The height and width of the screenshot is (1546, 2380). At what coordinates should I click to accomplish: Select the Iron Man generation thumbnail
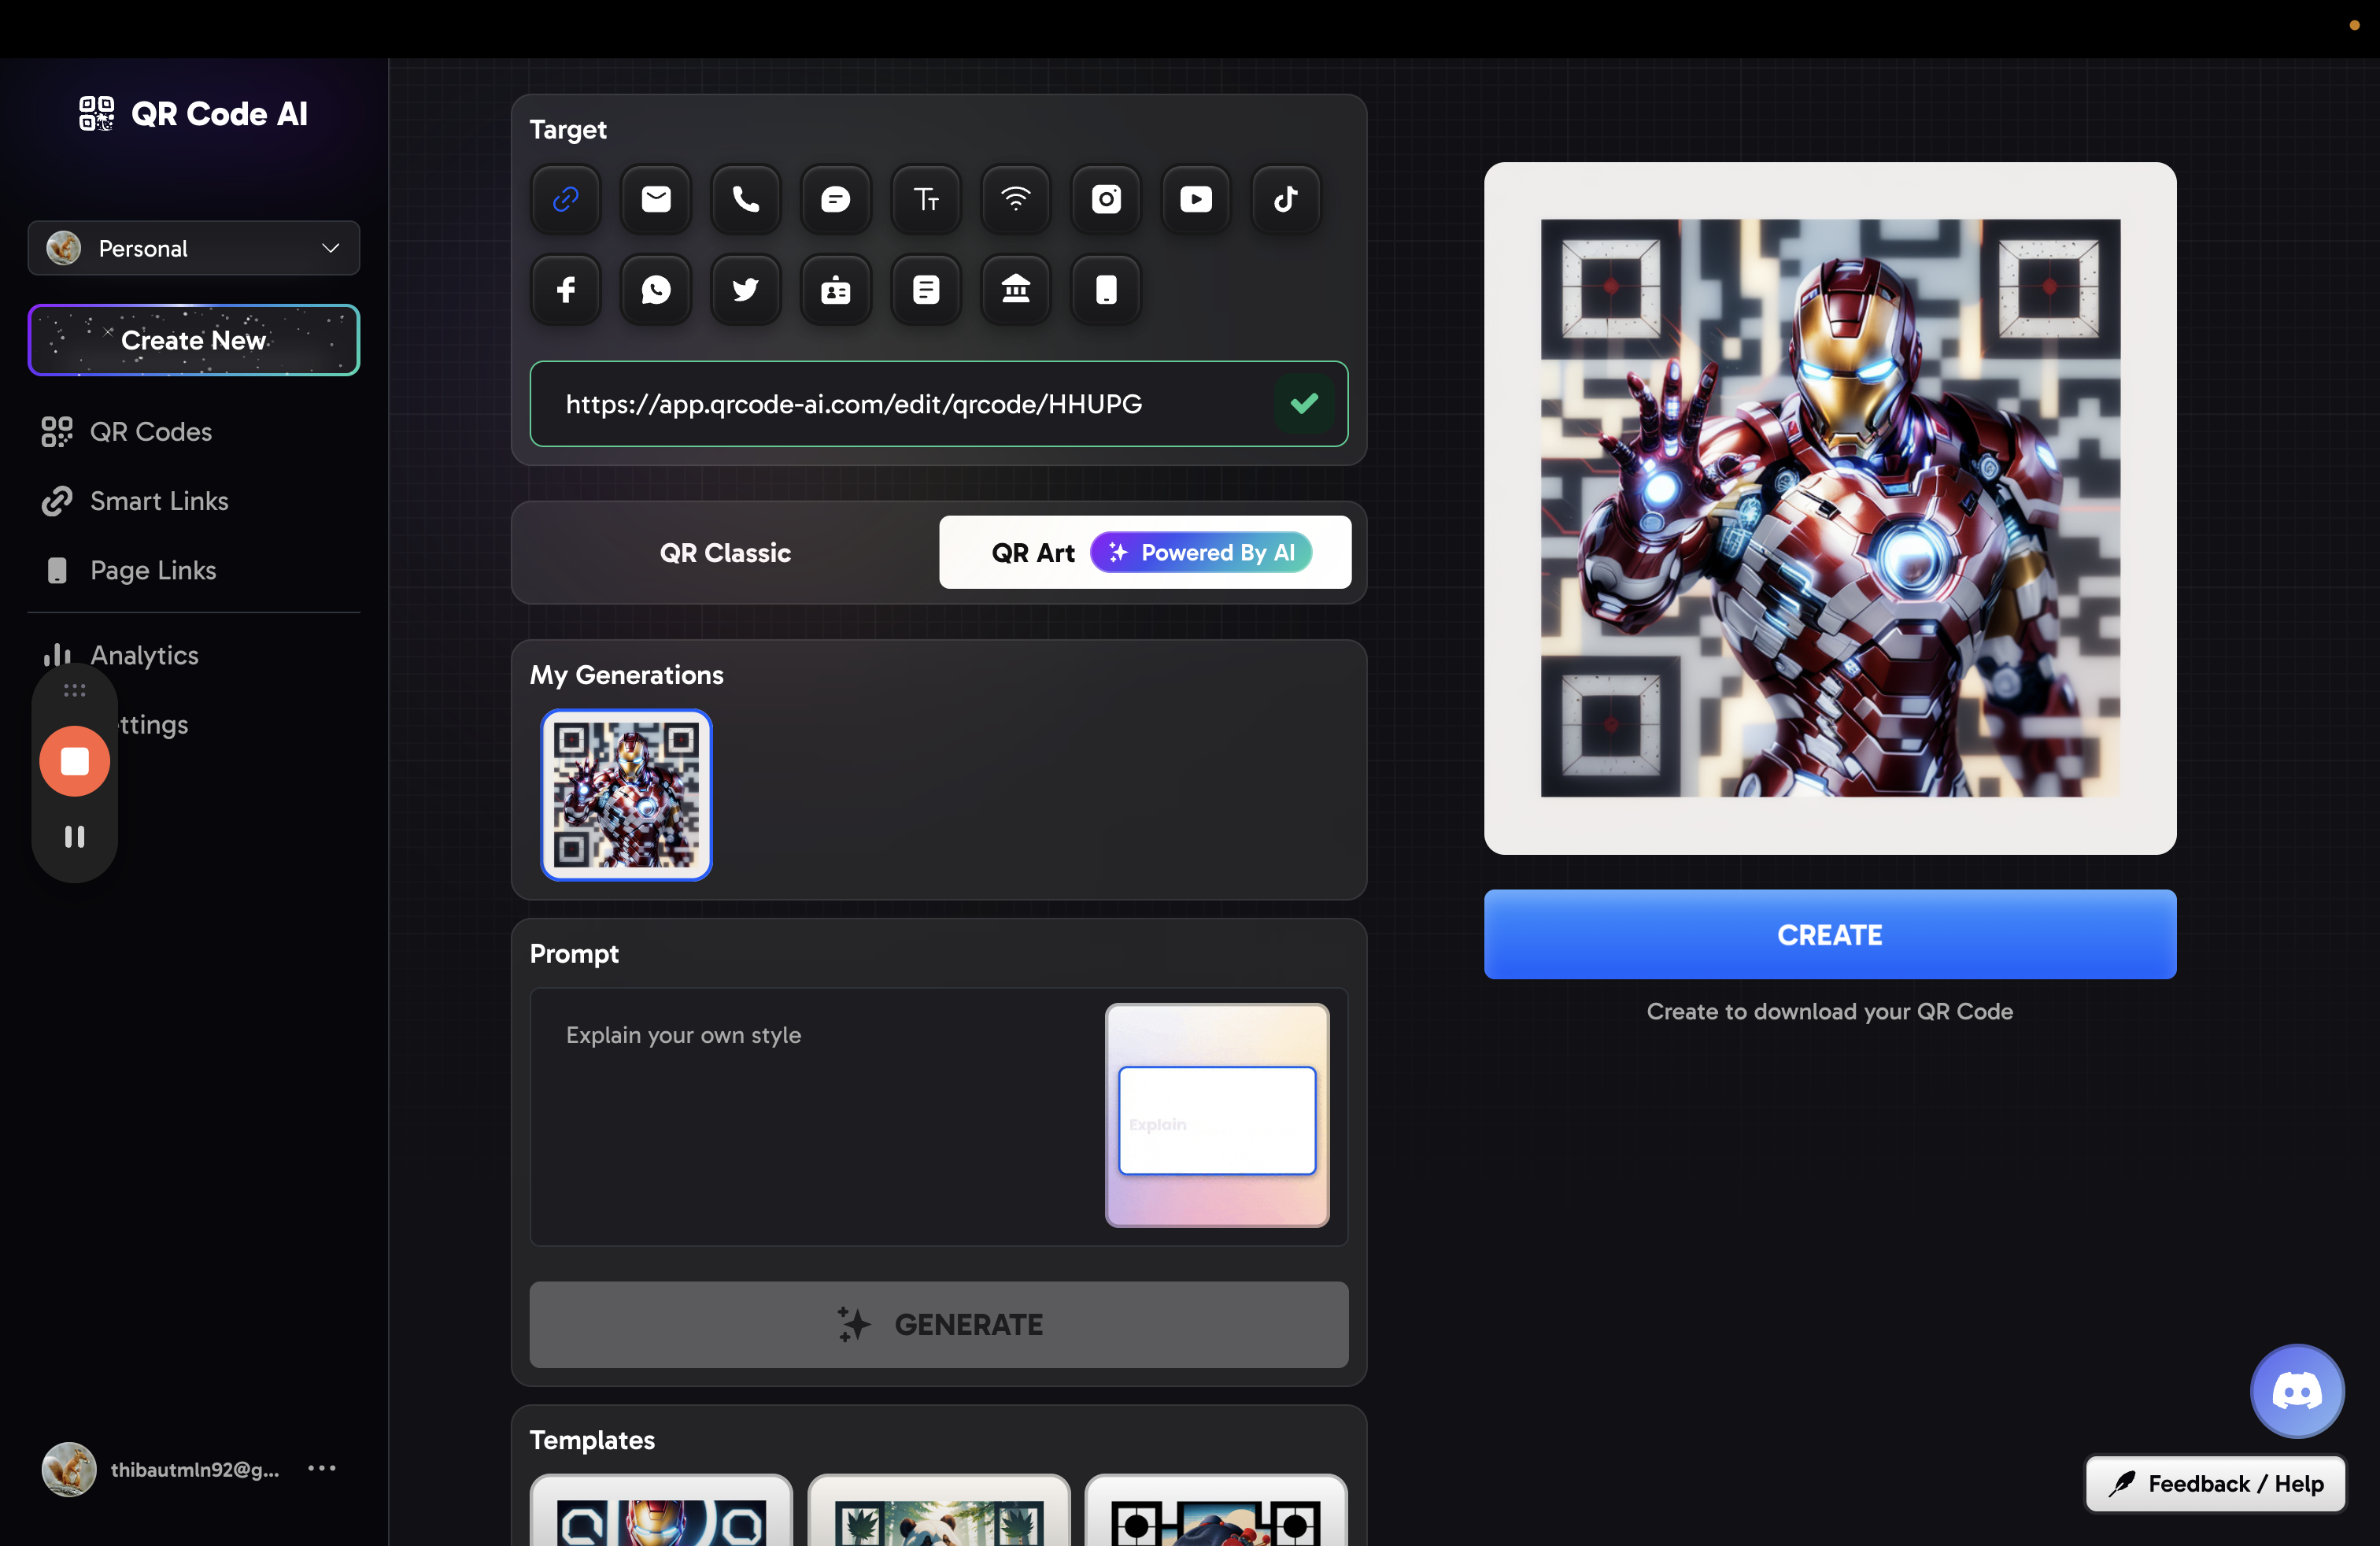[627, 795]
